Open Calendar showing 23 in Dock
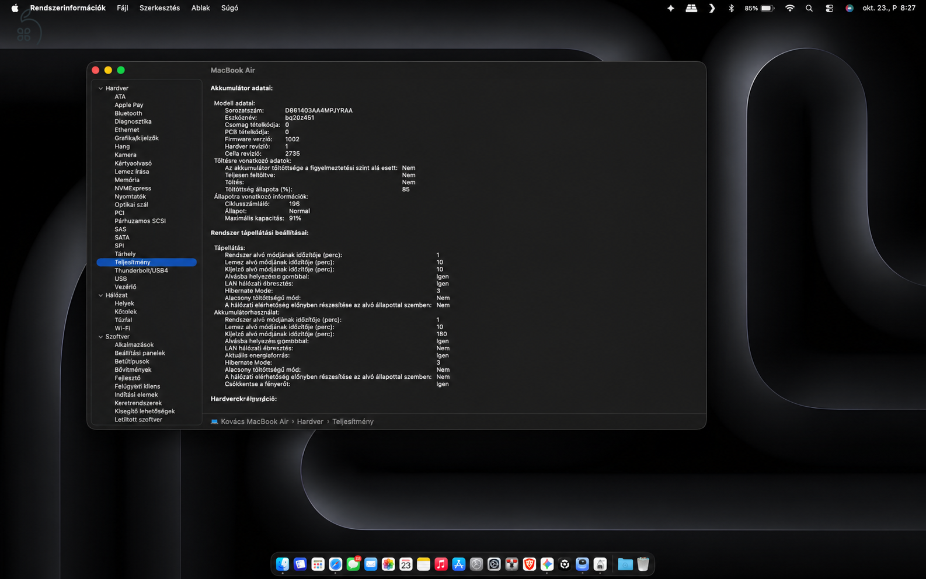The height and width of the screenshot is (579, 926). pyautogui.click(x=406, y=564)
